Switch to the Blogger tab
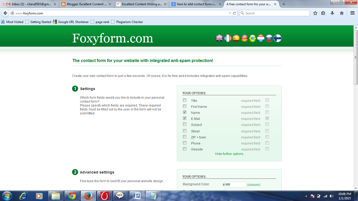 click(x=86, y=4)
